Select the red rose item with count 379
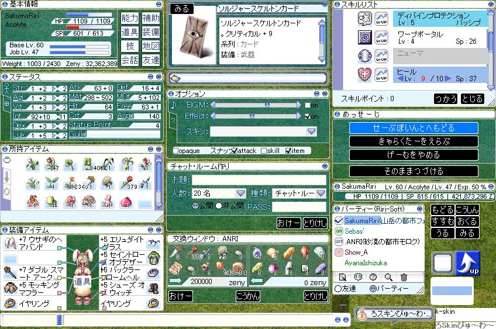The height and width of the screenshot is (329, 496). pos(126,183)
